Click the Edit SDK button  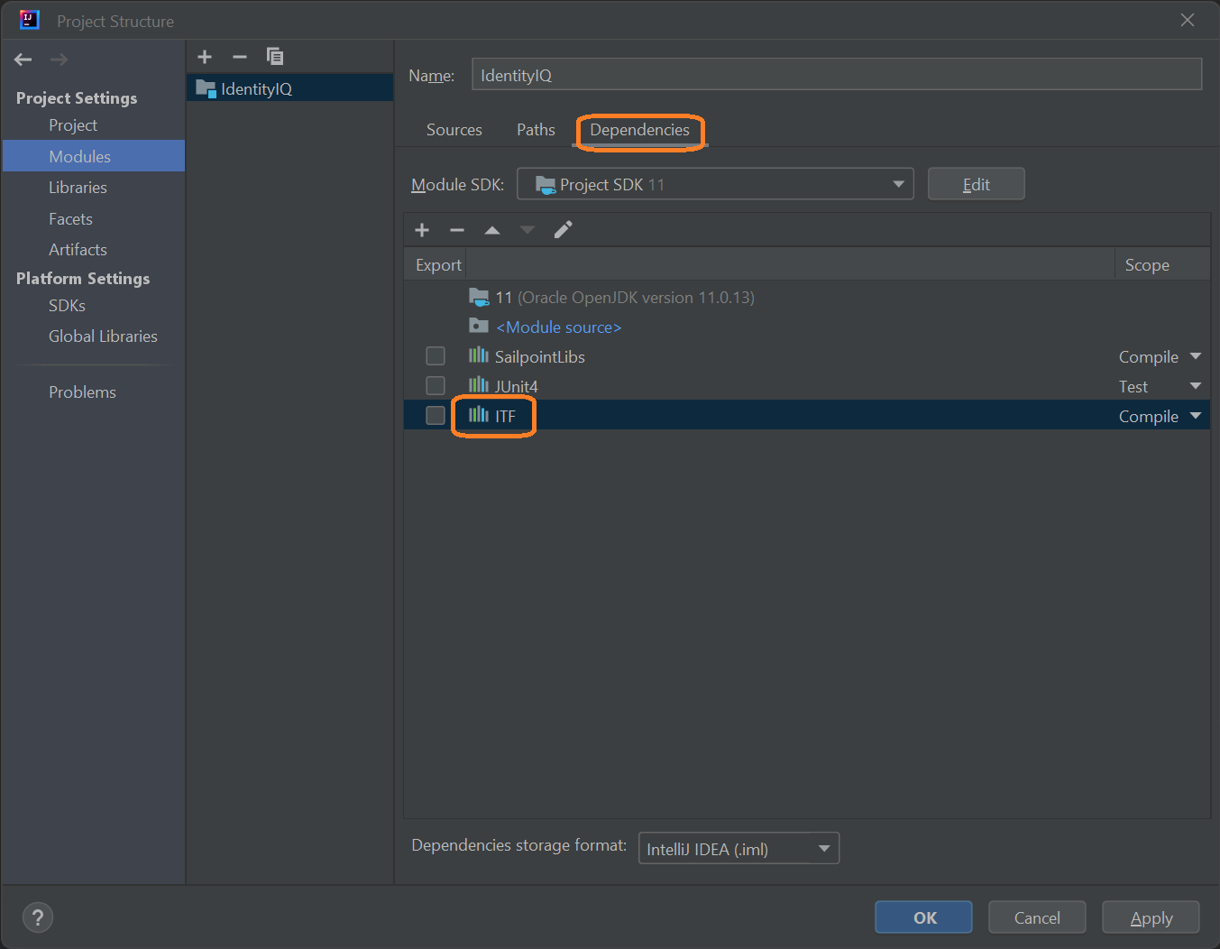976,184
